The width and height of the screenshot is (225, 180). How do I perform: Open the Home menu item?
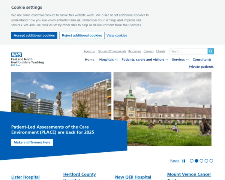(90, 60)
